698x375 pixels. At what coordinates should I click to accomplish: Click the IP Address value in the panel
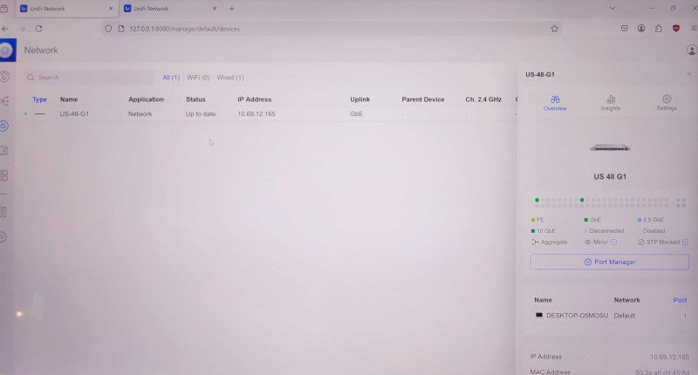(x=669, y=357)
